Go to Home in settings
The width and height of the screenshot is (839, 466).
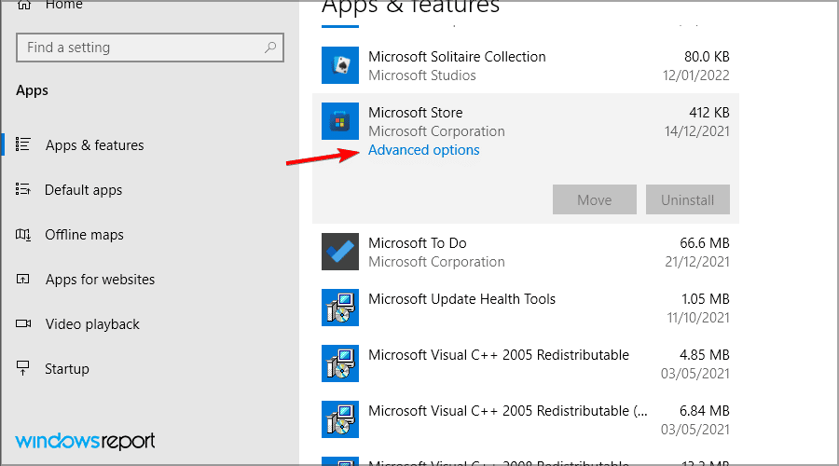(x=63, y=5)
